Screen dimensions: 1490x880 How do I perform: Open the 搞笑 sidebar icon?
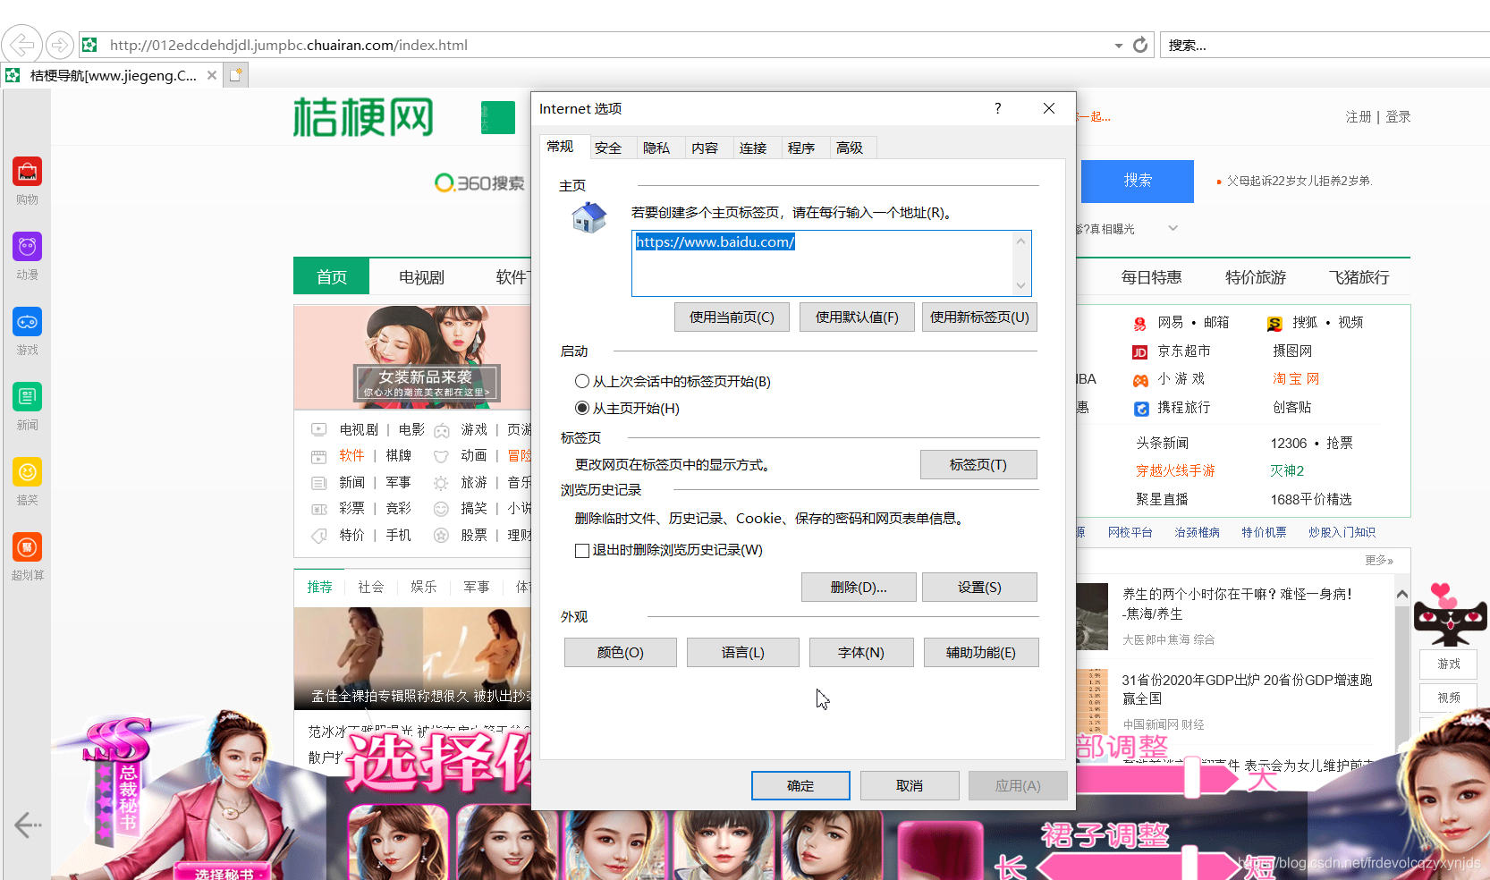click(x=27, y=471)
